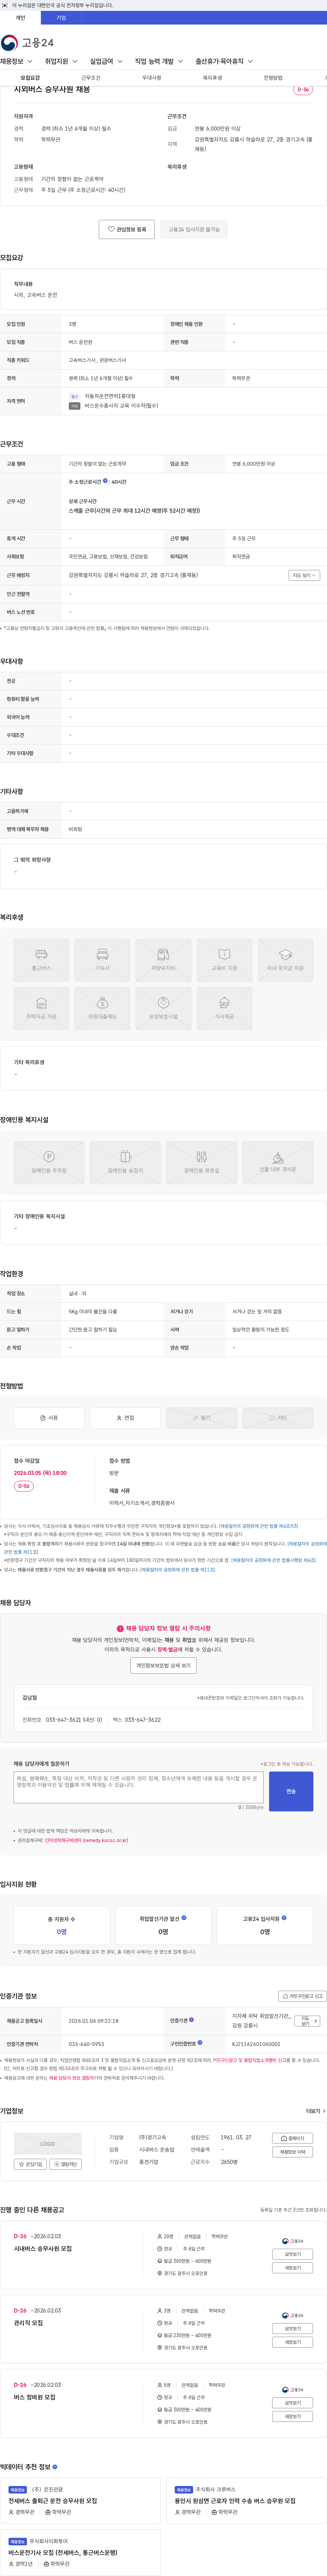The width and height of the screenshot is (327, 2576).
Task: Open the 지도 보기 dropdown for workplace
Action: (x=304, y=575)
